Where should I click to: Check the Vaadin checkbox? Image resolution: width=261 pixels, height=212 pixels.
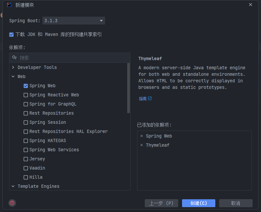(x=26, y=168)
